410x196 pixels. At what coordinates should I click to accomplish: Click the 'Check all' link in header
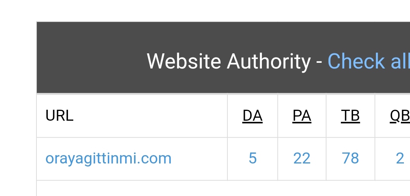[369, 61]
